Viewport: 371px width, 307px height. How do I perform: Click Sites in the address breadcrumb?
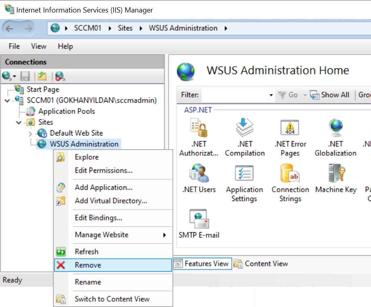(125, 28)
